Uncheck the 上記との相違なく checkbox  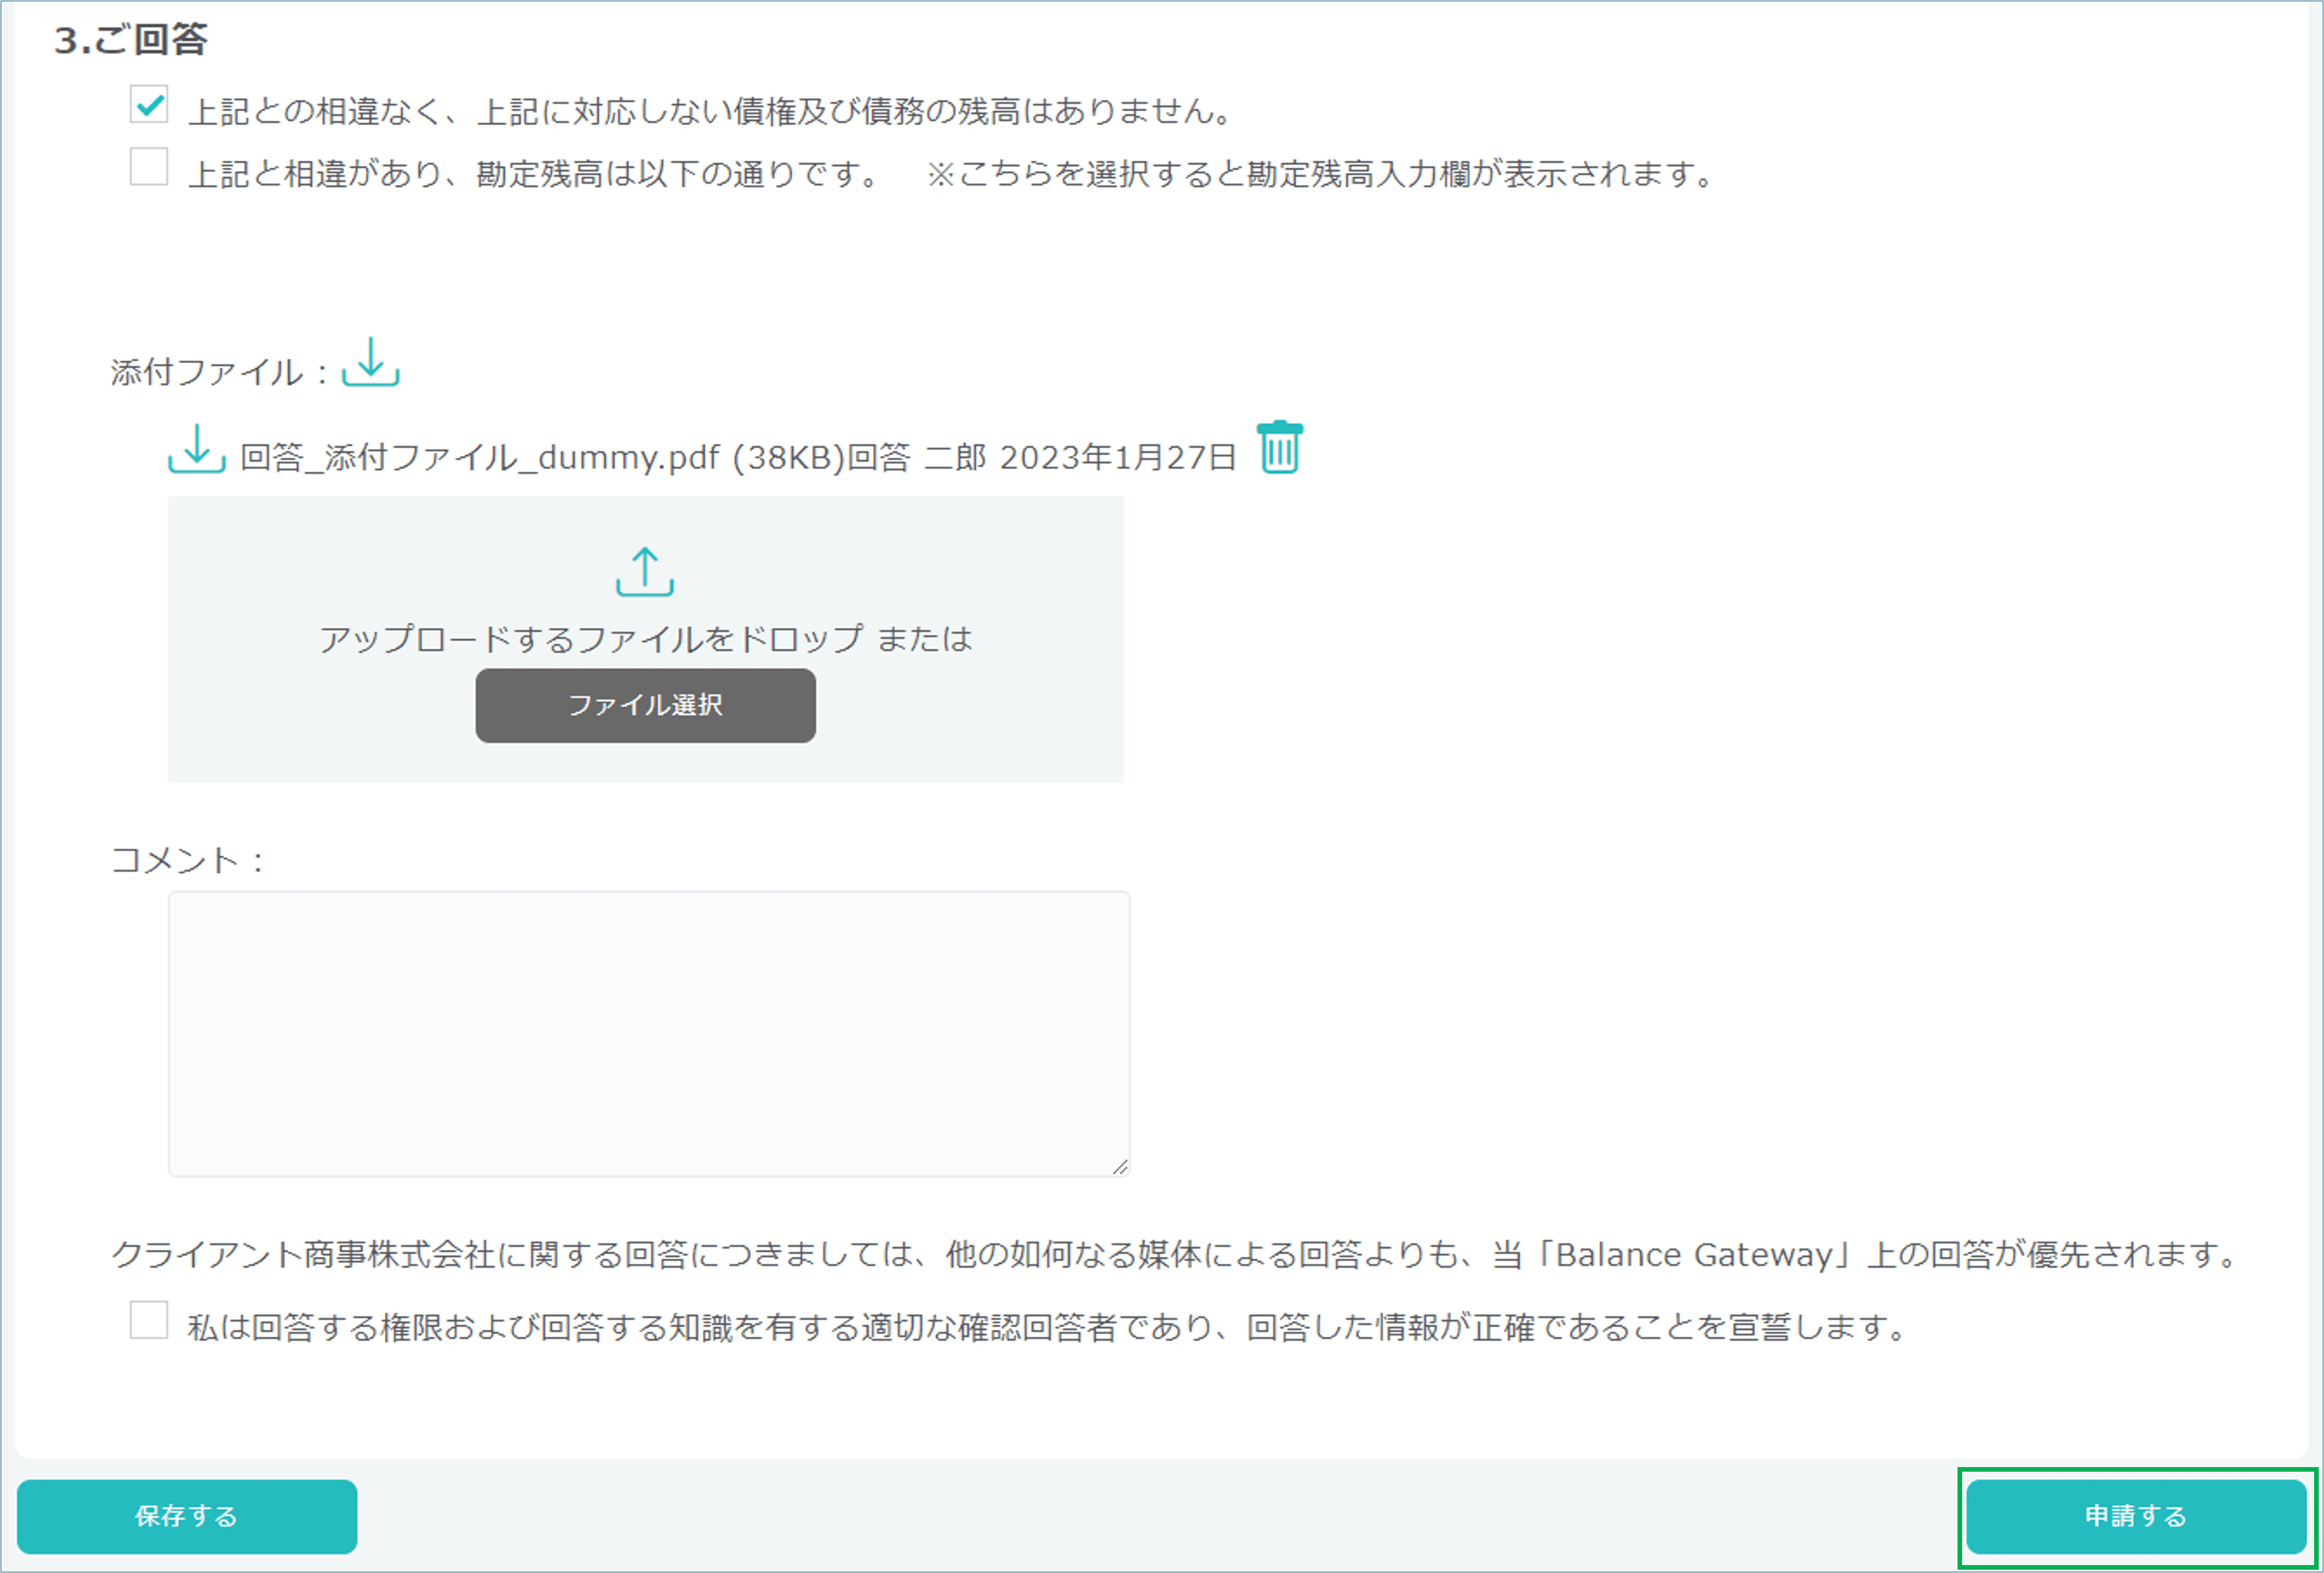point(149,105)
